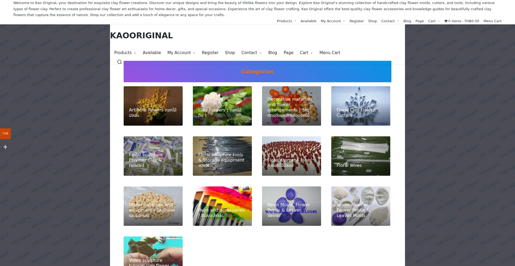Click Register link in top bar

click(x=356, y=21)
